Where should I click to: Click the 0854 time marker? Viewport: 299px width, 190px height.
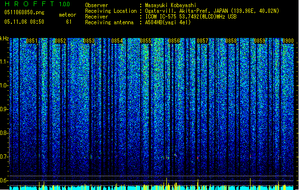pos(117,41)
